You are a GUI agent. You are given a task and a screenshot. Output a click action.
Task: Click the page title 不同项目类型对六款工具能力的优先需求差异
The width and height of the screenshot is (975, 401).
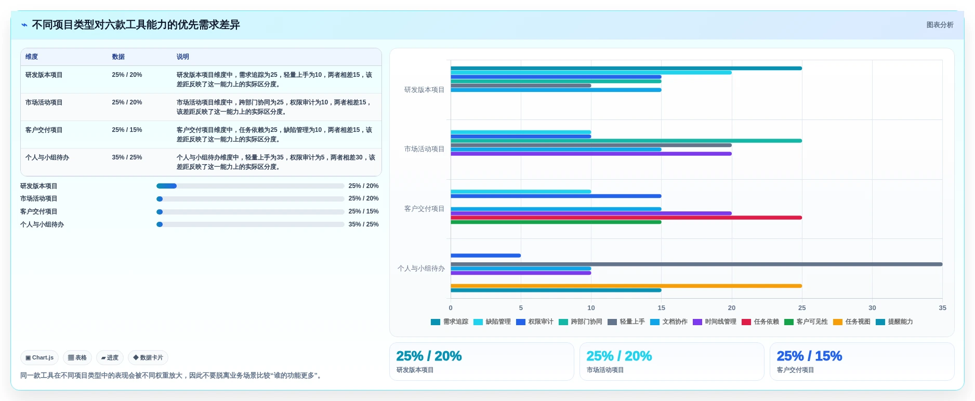136,25
